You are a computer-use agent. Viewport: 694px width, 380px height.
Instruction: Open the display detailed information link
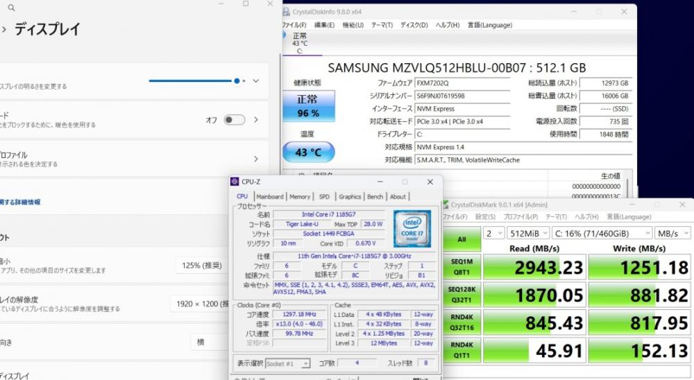(20, 202)
